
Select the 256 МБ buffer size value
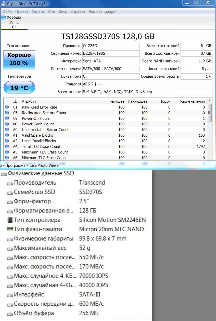89,313
